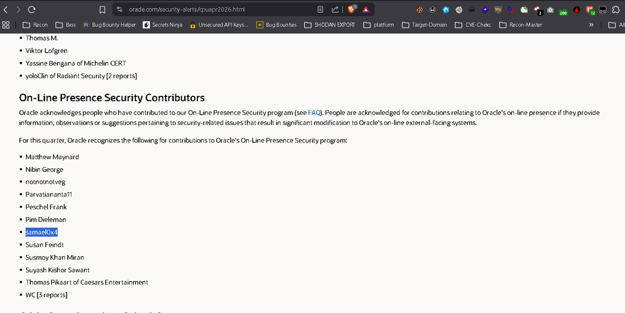The image size is (625, 313).
Task: Open the Wappalyzer W extension
Action: point(432,9)
